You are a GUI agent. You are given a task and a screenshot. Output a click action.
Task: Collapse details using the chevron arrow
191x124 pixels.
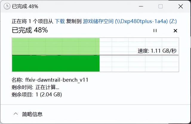(x=16, y=114)
